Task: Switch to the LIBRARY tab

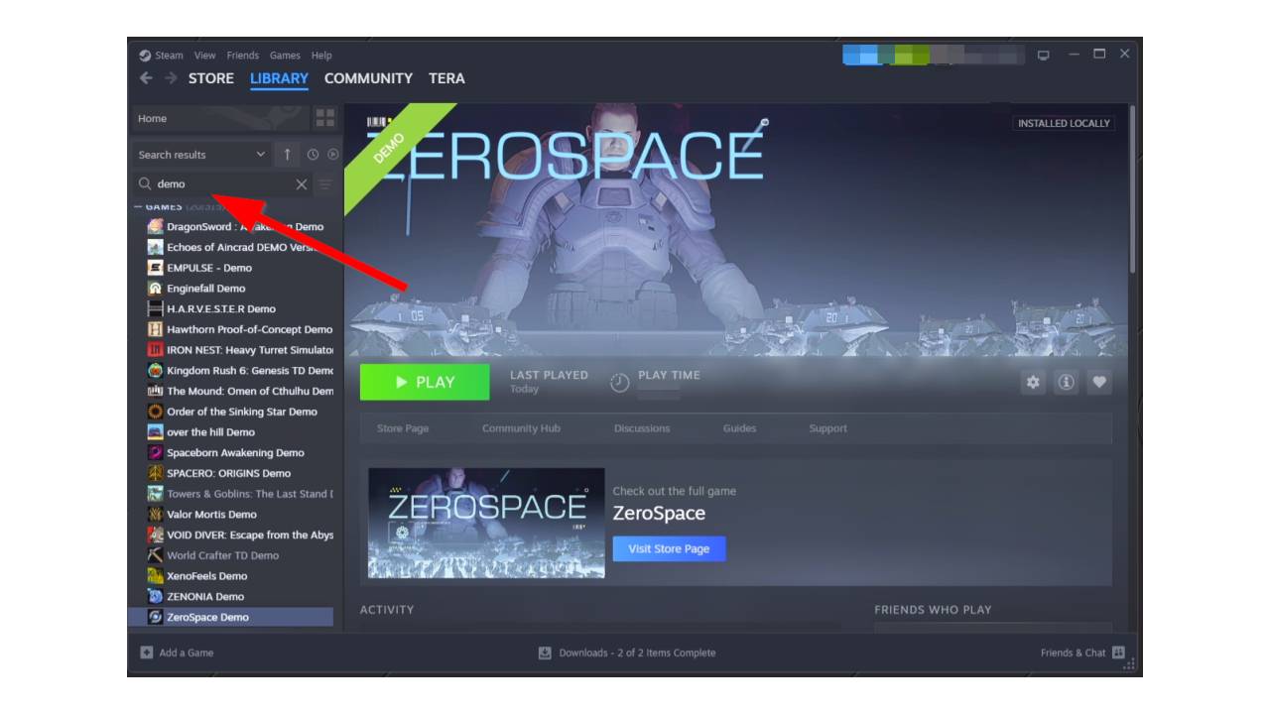Action: click(x=279, y=78)
